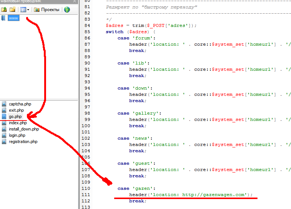Image resolution: width=291 pixels, height=209 pixels.
Task: Close the Файловый проводник panel
Action: point(75,1)
